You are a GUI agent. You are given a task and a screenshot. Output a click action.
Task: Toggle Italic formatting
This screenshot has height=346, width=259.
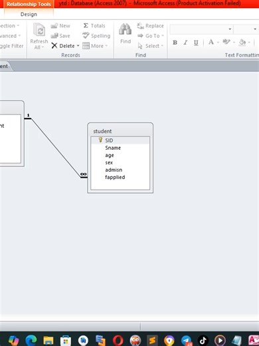click(185, 43)
